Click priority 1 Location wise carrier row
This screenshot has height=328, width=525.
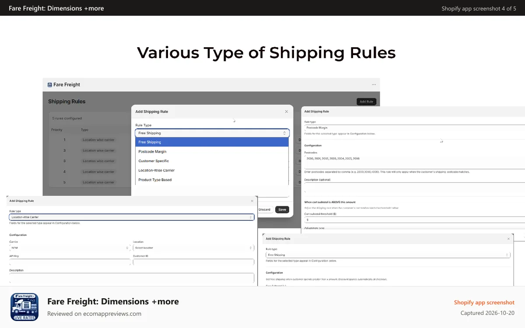coord(90,140)
